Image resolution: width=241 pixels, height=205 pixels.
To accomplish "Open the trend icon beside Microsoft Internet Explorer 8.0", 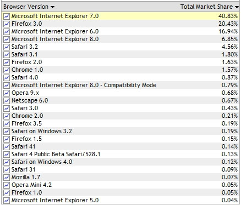I will click(7, 39).
